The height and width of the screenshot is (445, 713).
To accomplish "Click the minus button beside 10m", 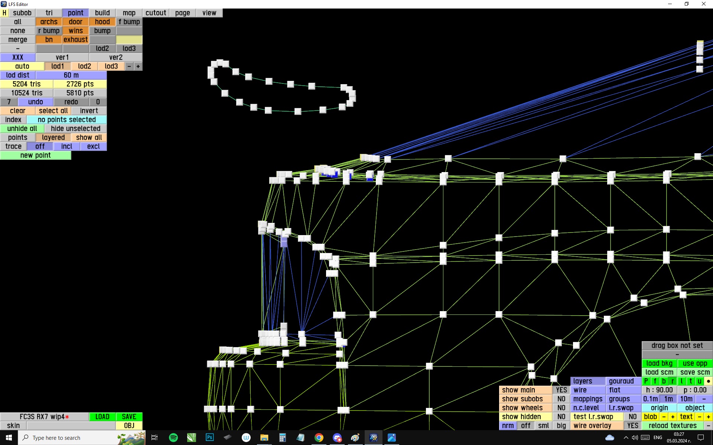I will (x=704, y=399).
